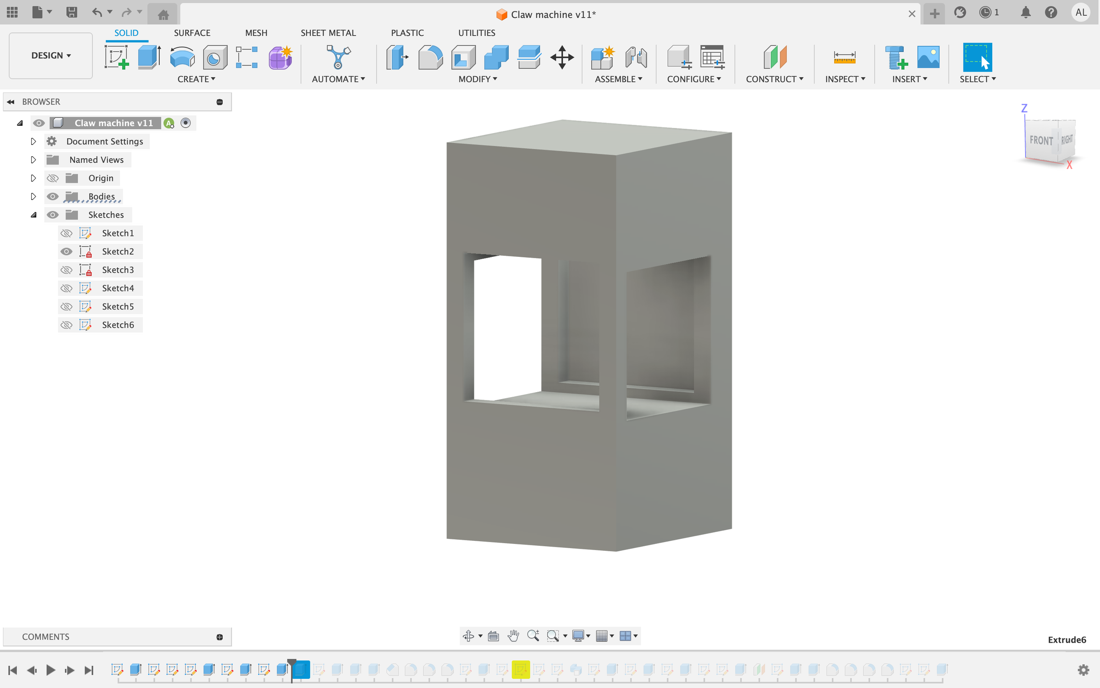Switch to the SHEET METAL tab
Screen dimensions: 1100x688
329,33
